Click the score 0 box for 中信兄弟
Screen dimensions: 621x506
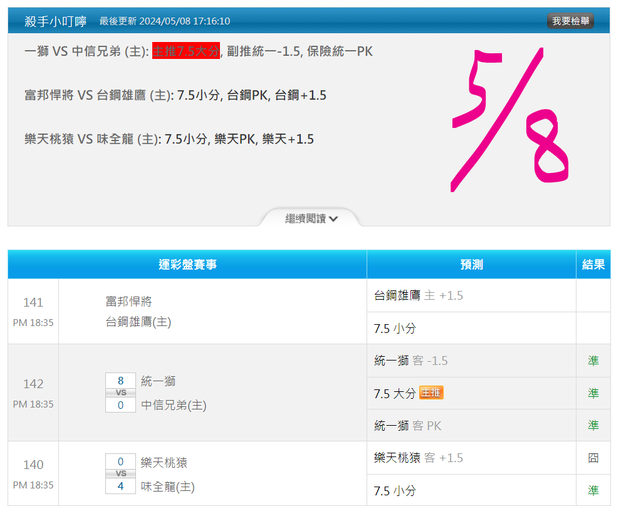tap(121, 405)
